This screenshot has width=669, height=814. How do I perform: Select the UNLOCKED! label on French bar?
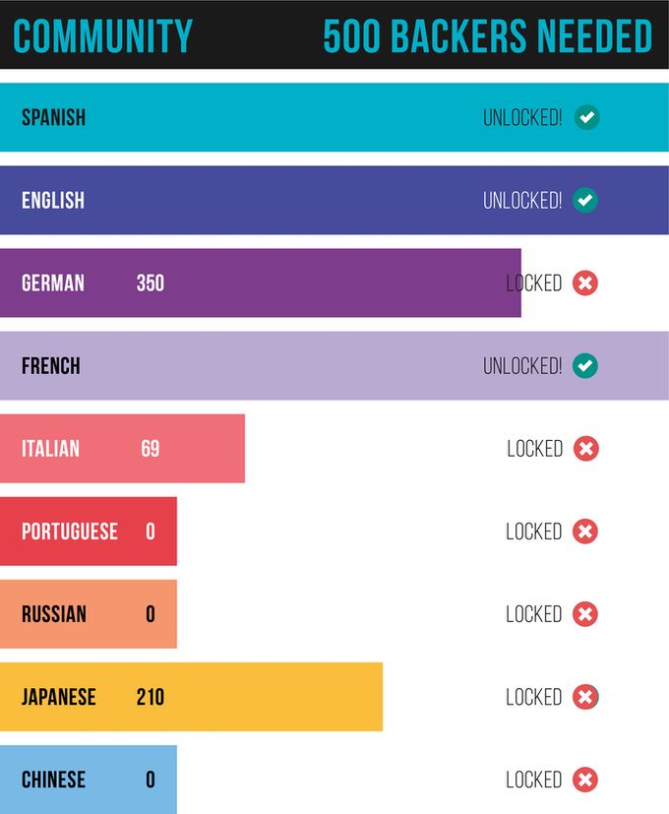click(522, 366)
